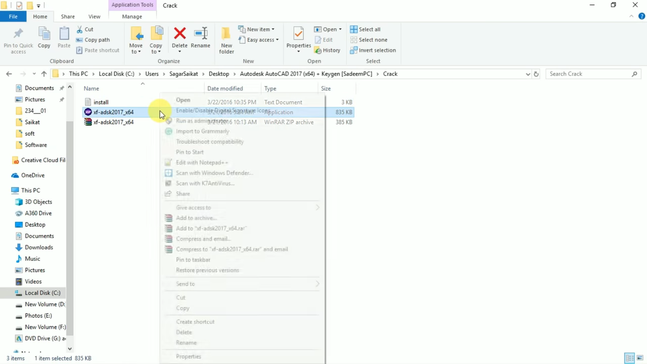Click Select all in ribbon
Image resolution: width=647 pixels, height=364 pixels.
point(365,29)
